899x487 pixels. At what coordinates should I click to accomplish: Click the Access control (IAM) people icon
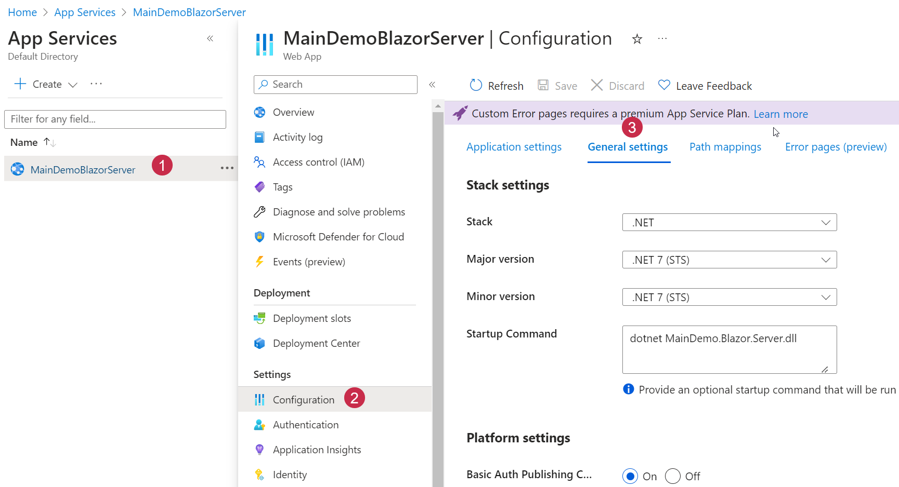(259, 162)
